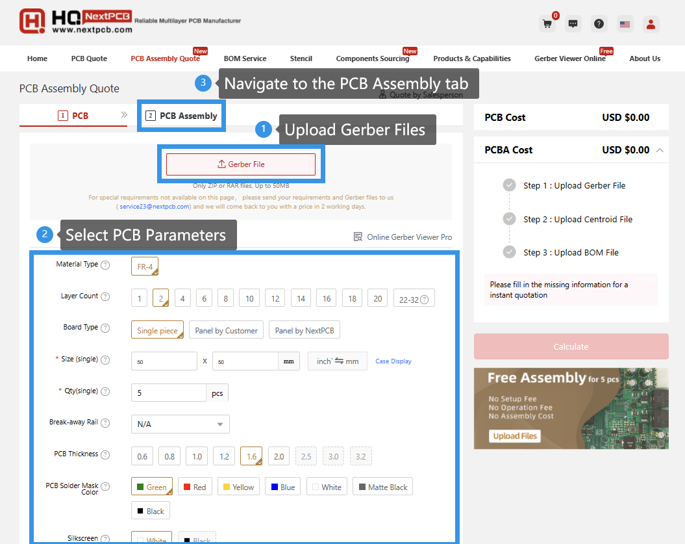Click the Gerber File upload button
This screenshot has height=544, width=685.
point(241,164)
